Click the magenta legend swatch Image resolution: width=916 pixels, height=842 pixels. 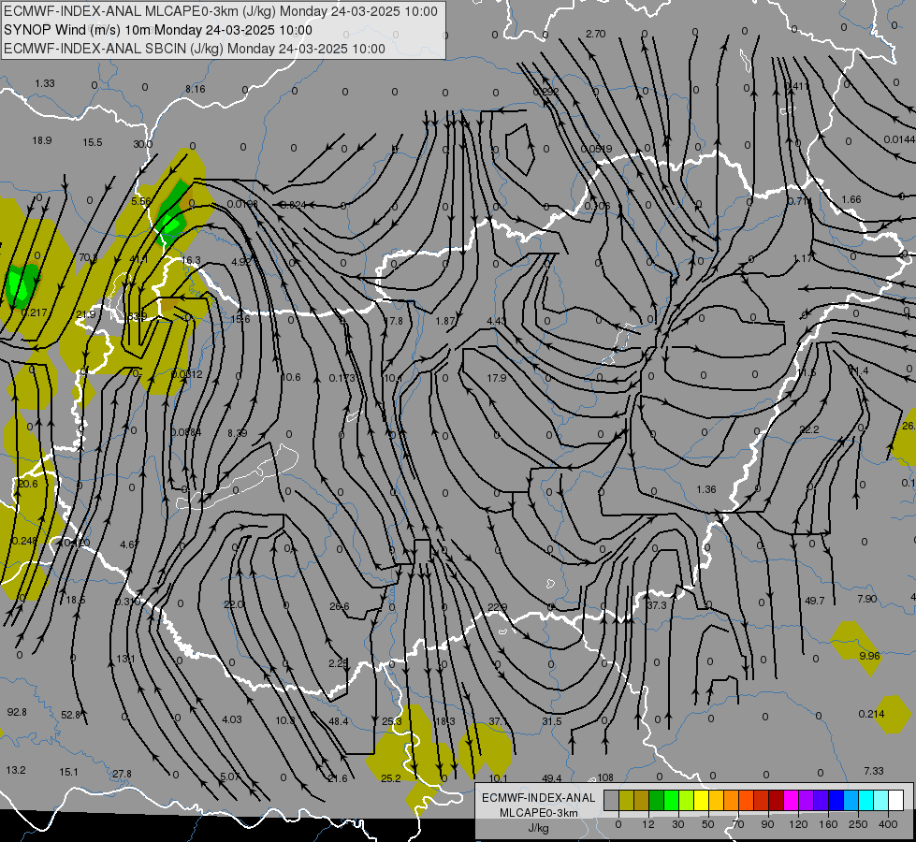[x=791, y=800]
